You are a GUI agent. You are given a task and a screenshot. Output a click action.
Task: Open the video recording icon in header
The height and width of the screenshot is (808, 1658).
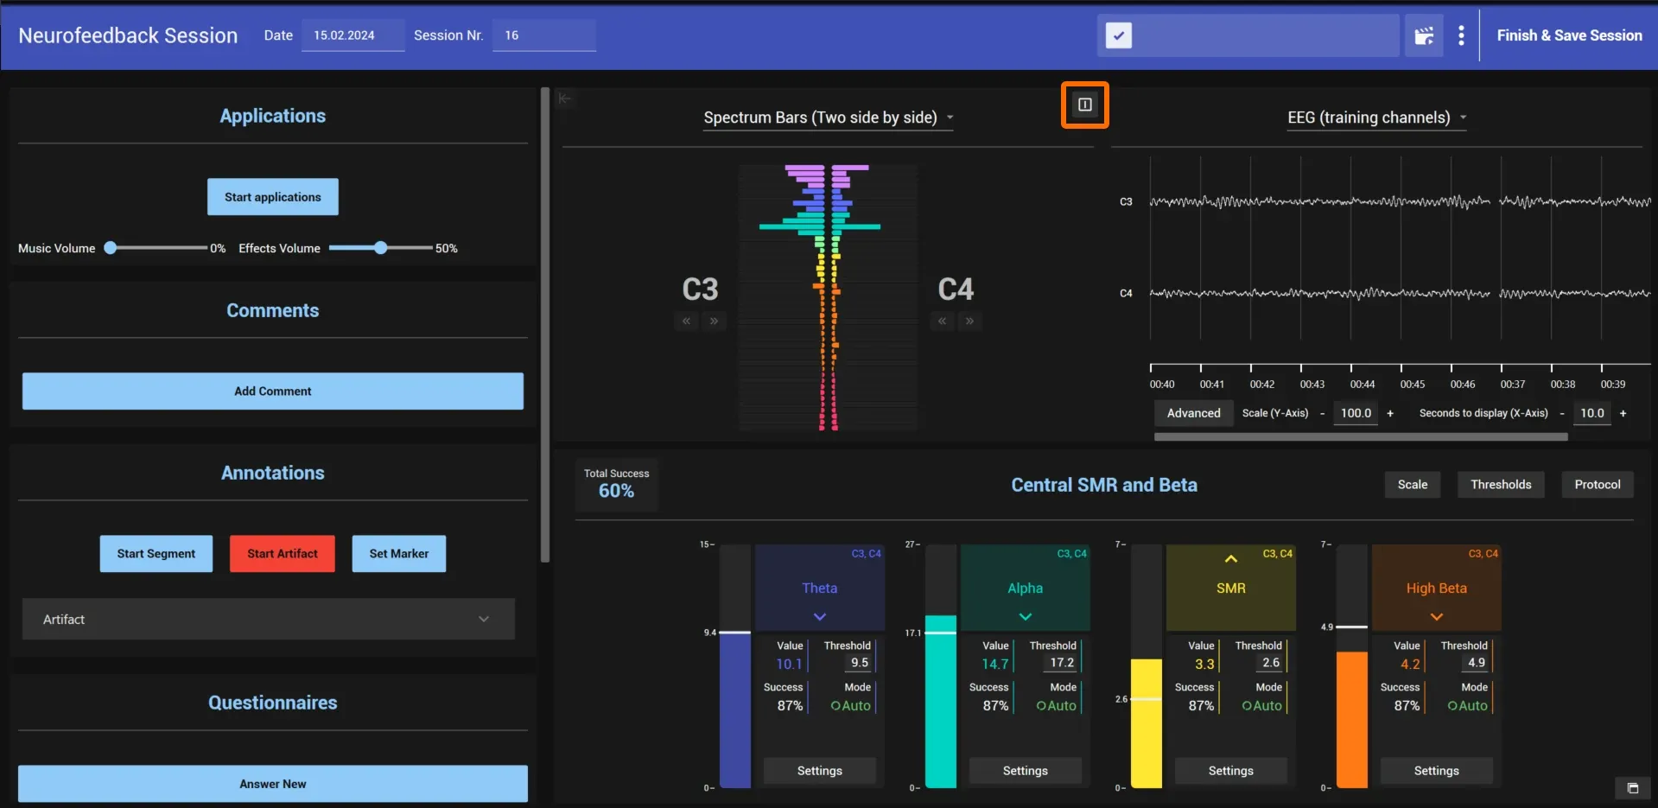point(1423,35)
